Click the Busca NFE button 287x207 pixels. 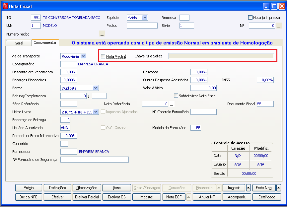(x=29, y=197)
